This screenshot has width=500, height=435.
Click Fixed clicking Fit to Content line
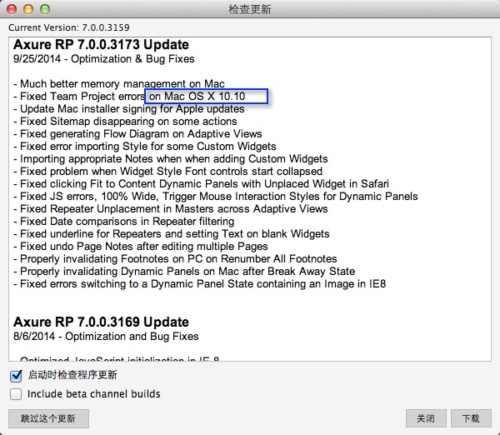(201, 184)
